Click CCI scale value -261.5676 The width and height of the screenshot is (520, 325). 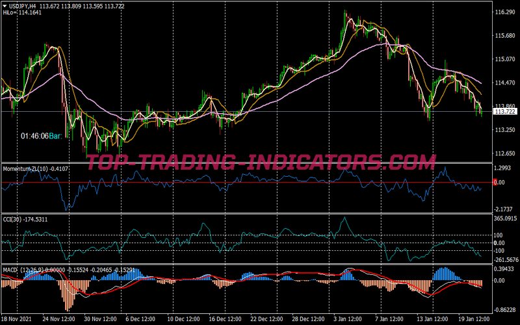(506, 259)
